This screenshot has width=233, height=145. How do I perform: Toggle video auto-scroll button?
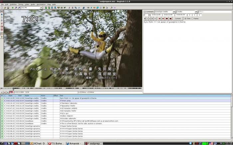tap(11, 92)
